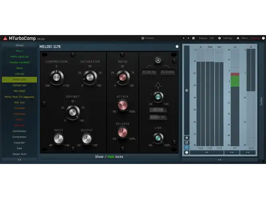Image resolution: width=266 pixels, height=199 pixels.
Task: Select the Combinator device
Action: click(20, 131)
